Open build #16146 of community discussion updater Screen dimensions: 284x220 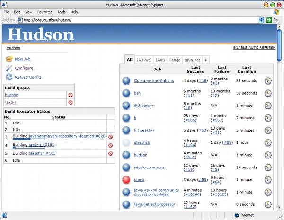pos(192,194)
